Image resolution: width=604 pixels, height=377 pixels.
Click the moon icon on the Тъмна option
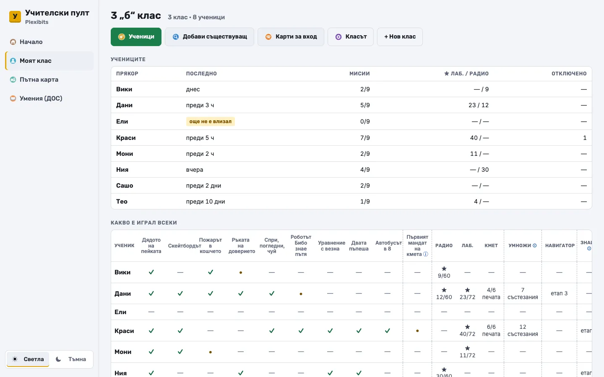(59, 359)
